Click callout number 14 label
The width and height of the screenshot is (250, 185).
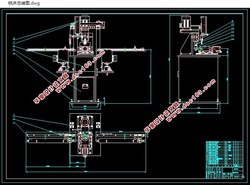pos(232,39)
